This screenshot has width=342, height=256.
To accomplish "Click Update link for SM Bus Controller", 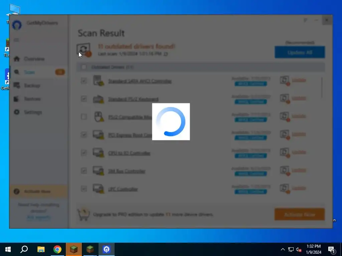I will point(299,170).
